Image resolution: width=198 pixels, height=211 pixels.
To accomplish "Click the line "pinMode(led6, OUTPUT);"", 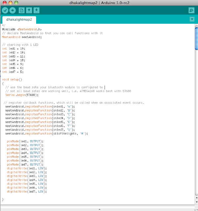I will [x=25, y=161].
